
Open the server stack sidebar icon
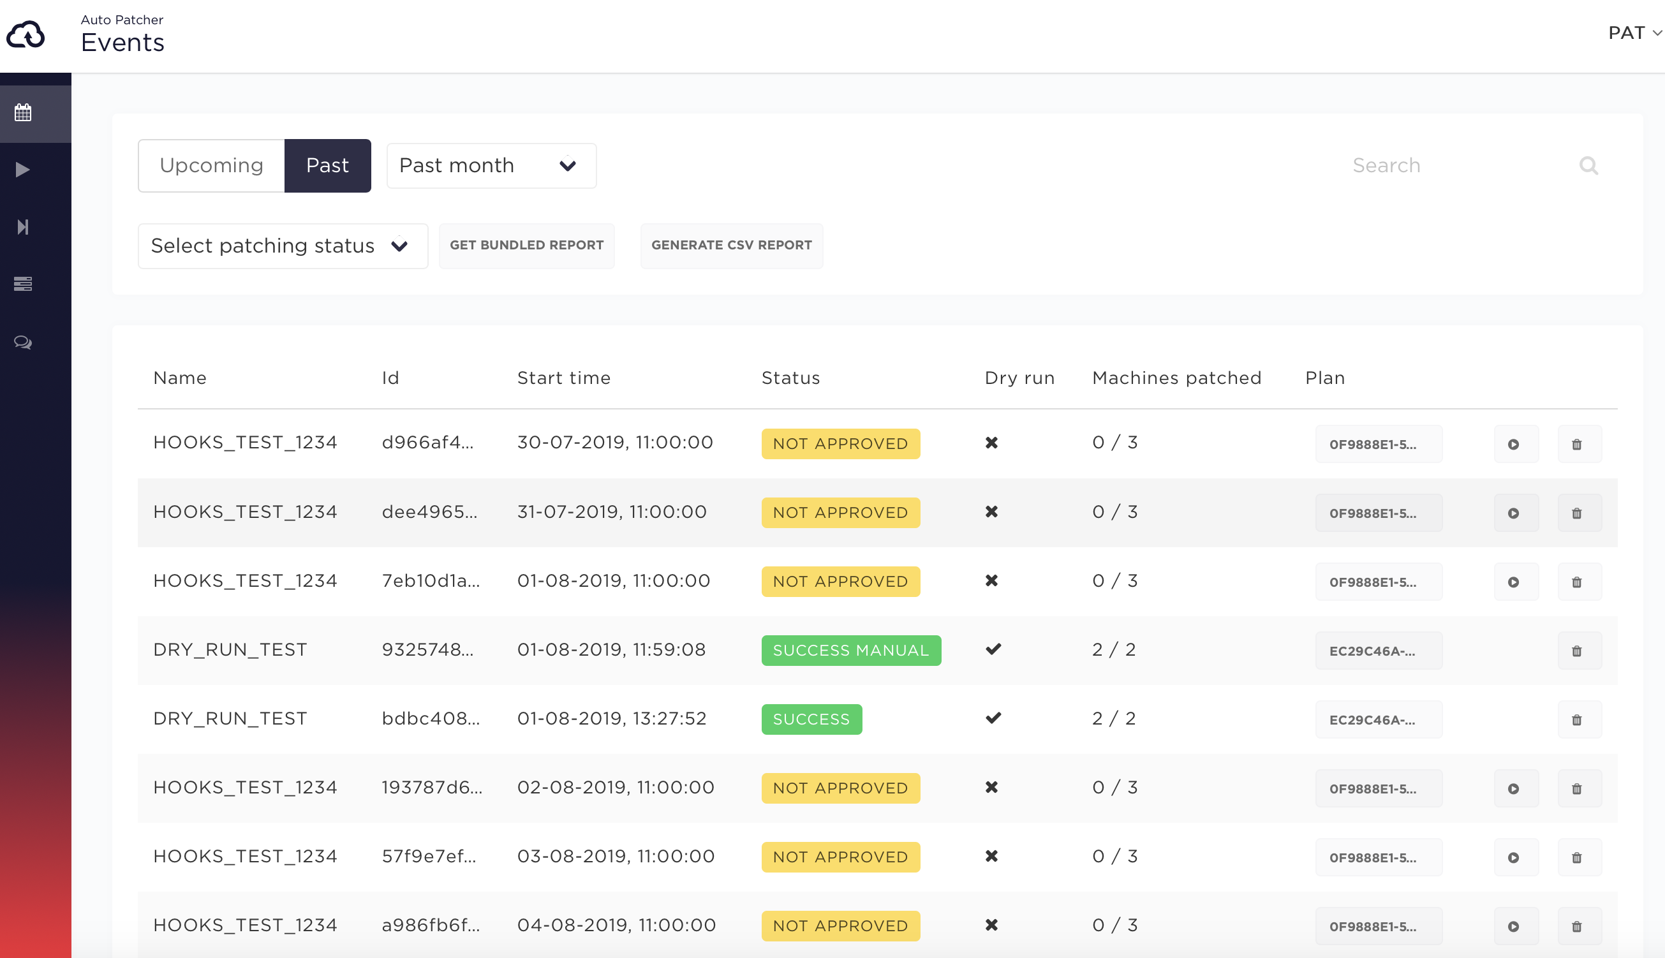tap(23, 284)
